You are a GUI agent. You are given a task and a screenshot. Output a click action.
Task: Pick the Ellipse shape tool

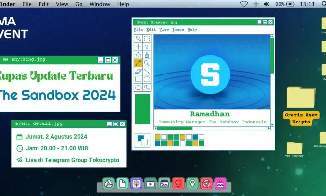coord(138,88)
